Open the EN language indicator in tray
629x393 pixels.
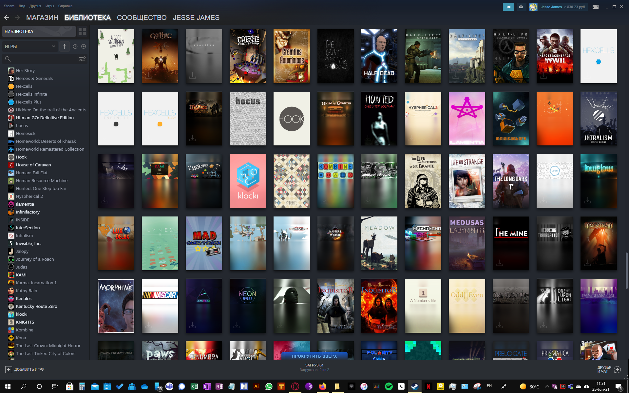[489, 386]
